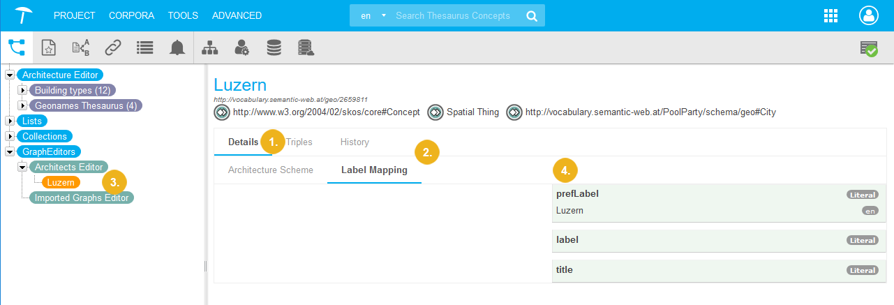Open the search language dropdown 'en'
Image resolution: width=894 pixels, height=305 pixels.
tap(373, 15)
